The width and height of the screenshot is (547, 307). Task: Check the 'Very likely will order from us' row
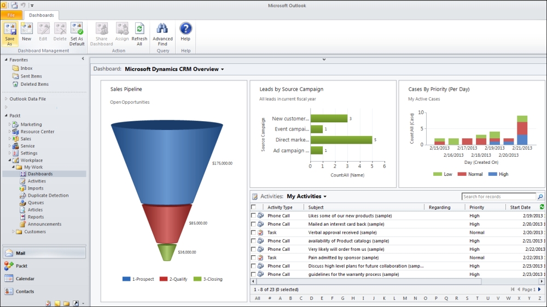(x=254, y=249)
